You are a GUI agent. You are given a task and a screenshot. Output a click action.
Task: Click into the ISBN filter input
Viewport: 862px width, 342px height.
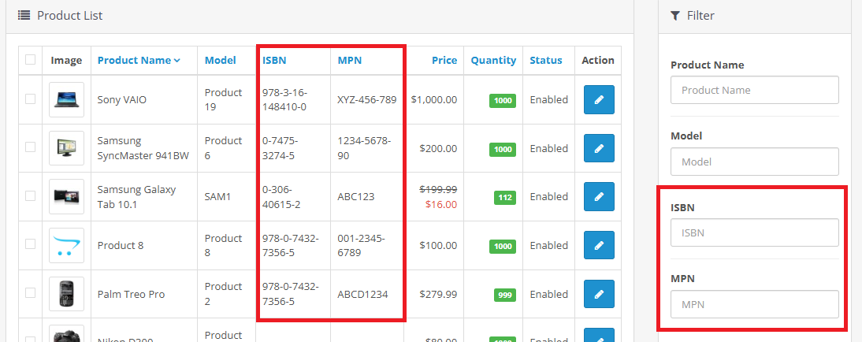[x=754, y=232]
